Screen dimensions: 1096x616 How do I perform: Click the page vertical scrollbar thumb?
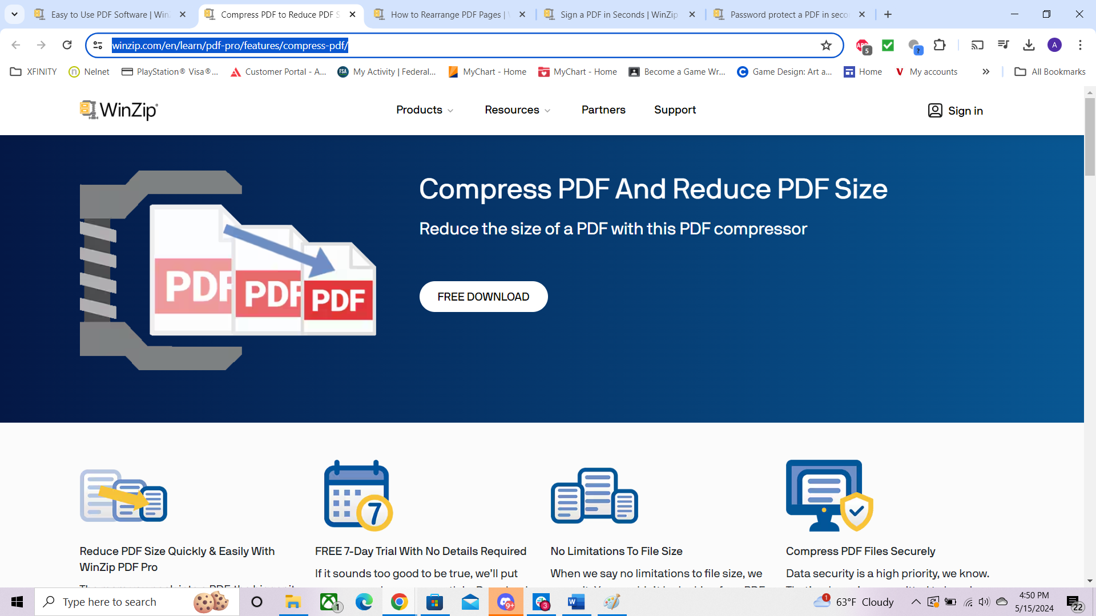[1090, 136]
